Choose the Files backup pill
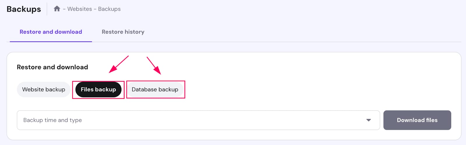Viewport: 466px width, 145px height. pos(98,89)
